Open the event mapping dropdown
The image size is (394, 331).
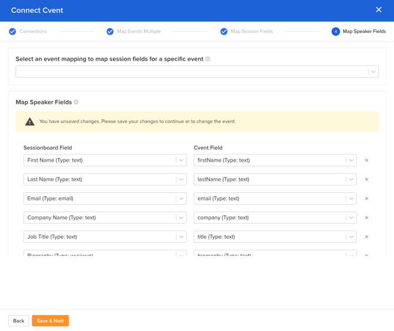(197, 72)
